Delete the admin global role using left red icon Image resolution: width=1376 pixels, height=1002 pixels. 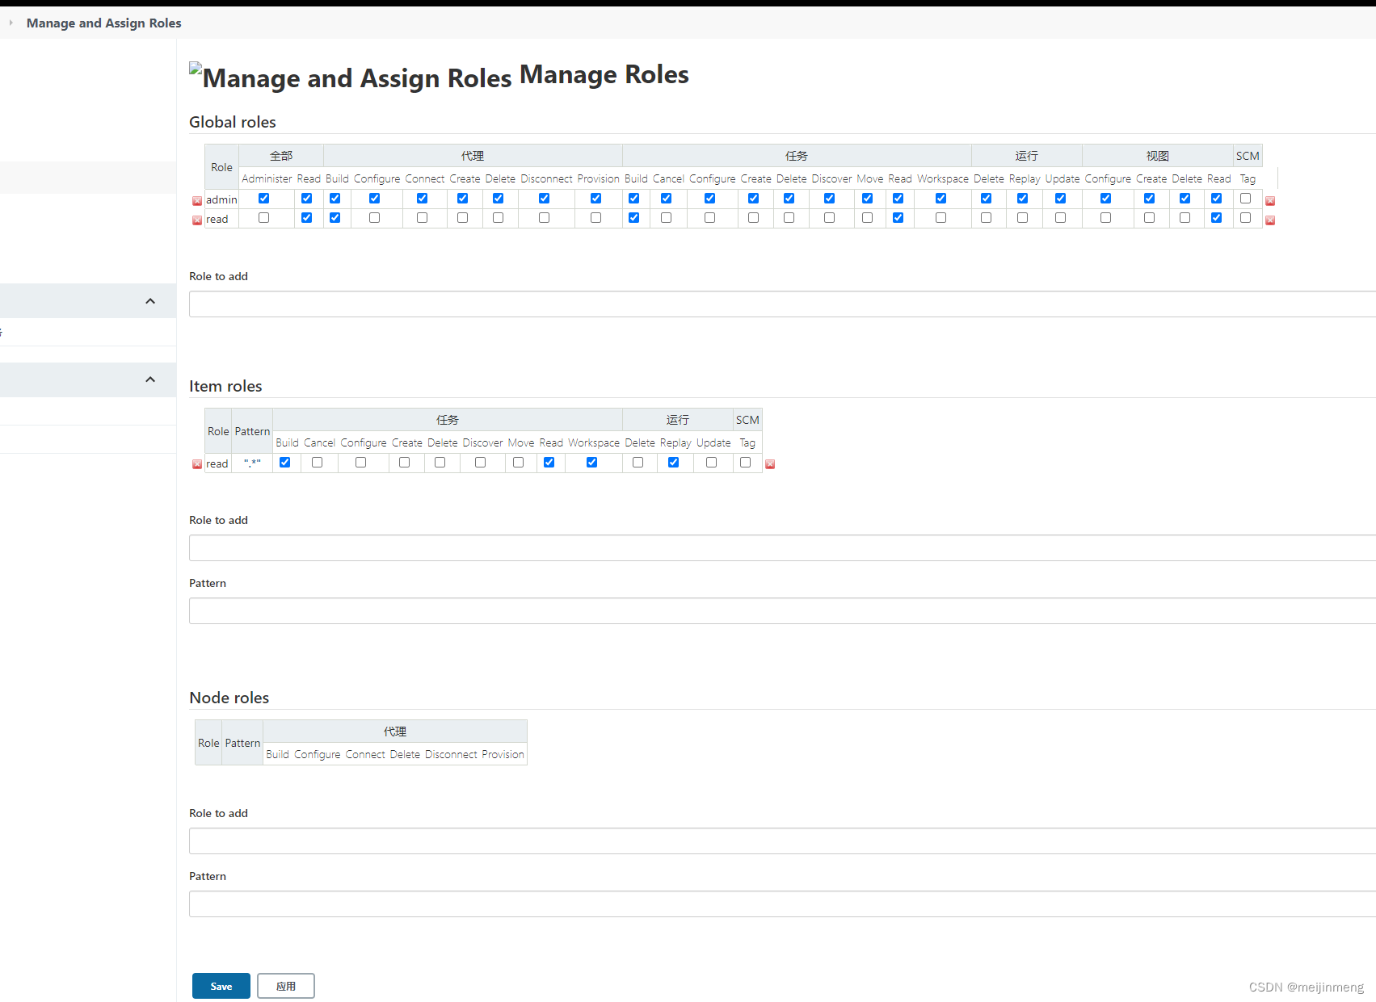tap(197, 201)
